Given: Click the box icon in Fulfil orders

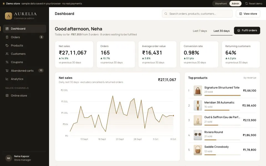Looking at the screenshot, I should tap(239, 30).
